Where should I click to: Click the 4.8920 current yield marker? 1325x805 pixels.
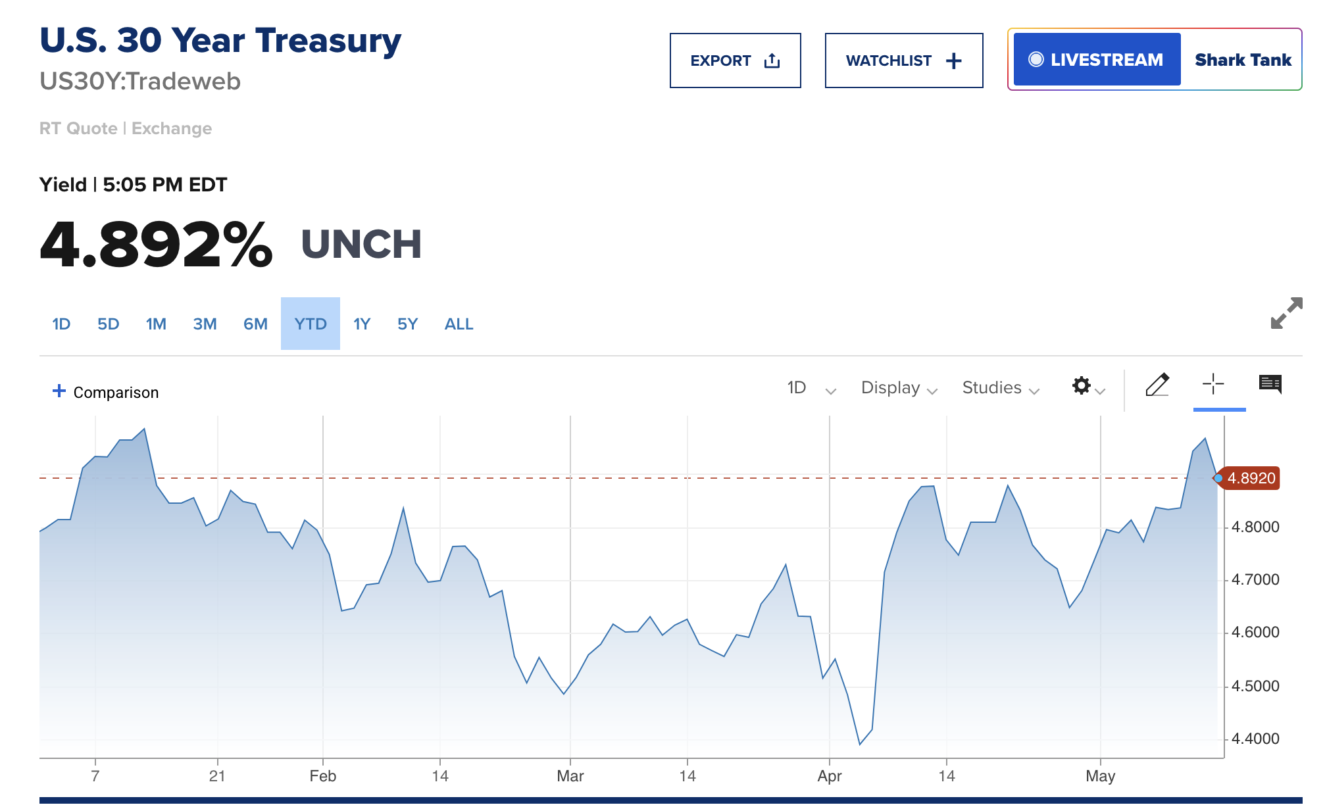(1250, 478)
